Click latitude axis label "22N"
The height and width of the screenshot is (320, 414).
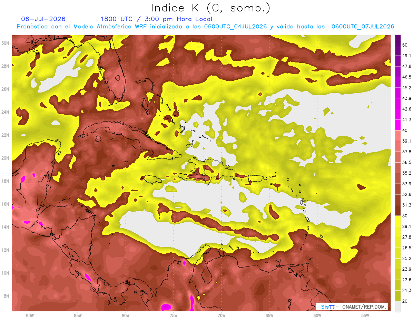pos(5,135)
